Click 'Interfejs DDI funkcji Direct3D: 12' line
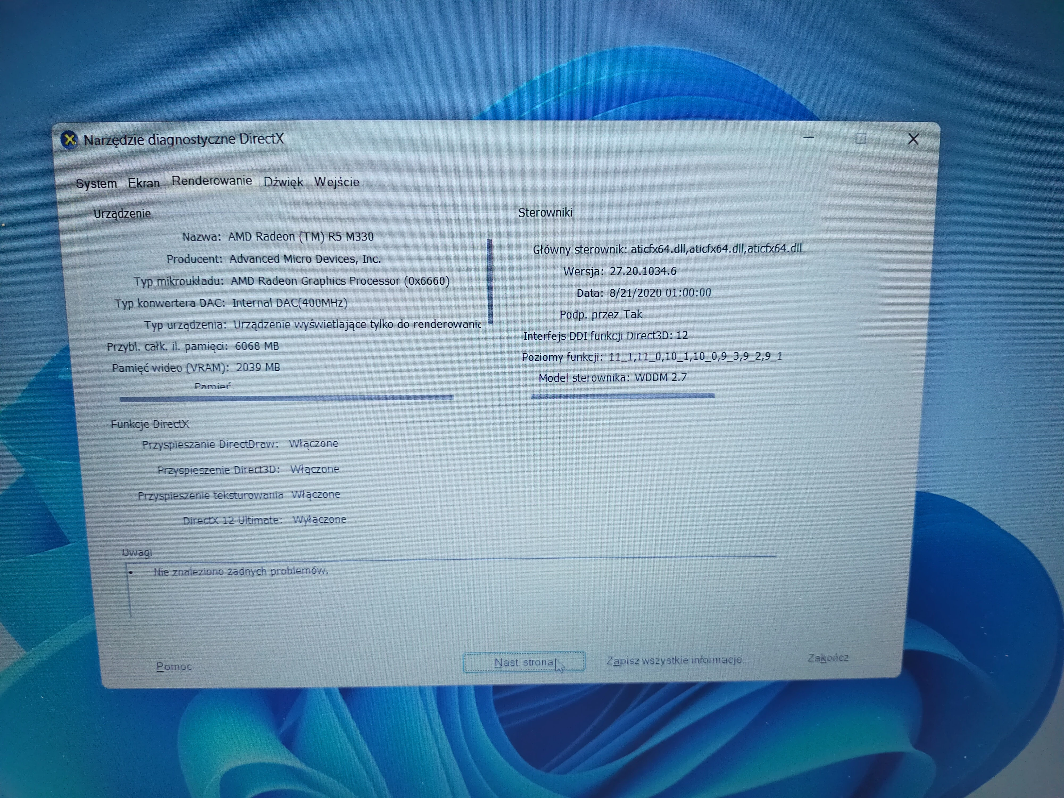 (x=606, y=336)
